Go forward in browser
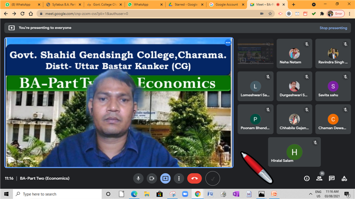Image resolution: width=355 pixels, height=199 pixels. click(14, 14)
